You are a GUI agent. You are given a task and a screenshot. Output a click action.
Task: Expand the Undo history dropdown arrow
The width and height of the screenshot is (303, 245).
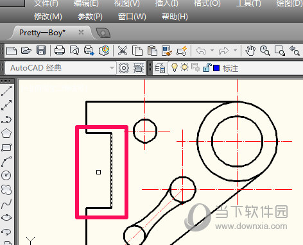click(x=212, y=51)
